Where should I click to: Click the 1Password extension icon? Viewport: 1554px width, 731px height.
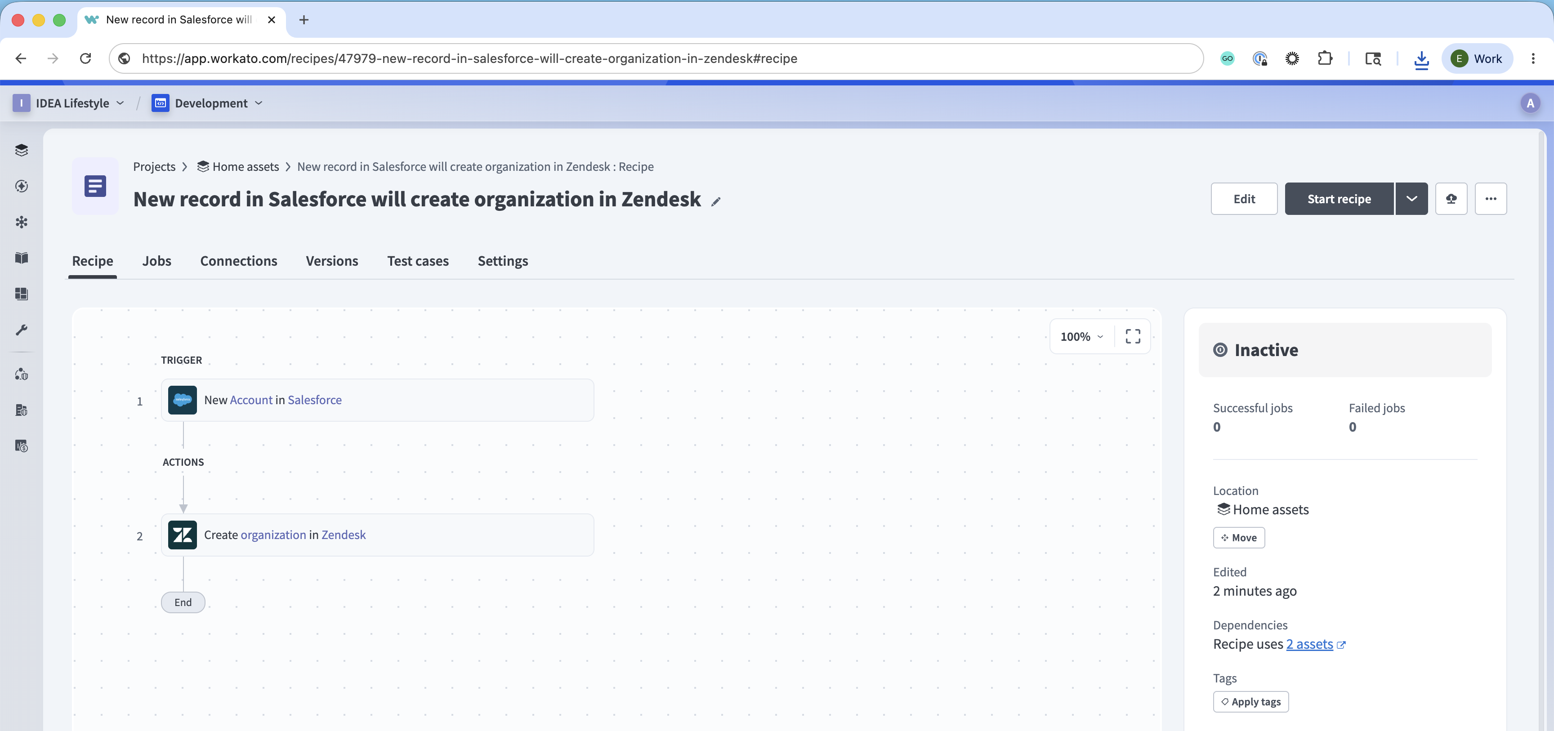pyautogui.click(x=1259, y=58)
